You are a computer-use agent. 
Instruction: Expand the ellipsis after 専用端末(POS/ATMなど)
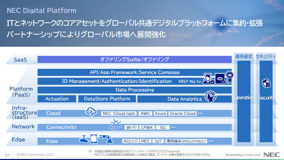(x=211, y=141)
